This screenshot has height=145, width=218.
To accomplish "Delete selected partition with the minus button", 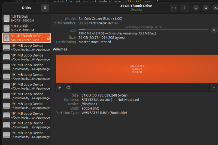I will (x=214, y=87).
